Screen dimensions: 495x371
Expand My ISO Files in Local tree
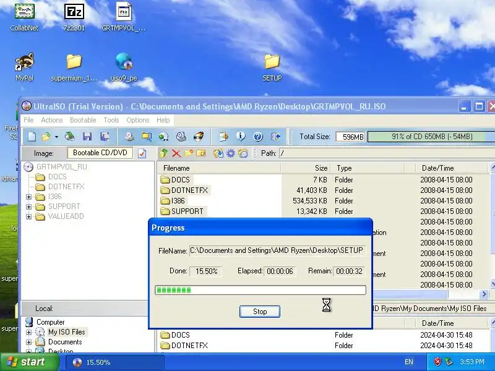point(28,332)
